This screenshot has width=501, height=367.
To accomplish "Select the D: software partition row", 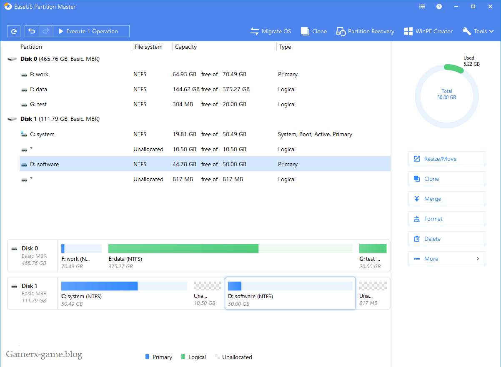I will pos(205,164).
